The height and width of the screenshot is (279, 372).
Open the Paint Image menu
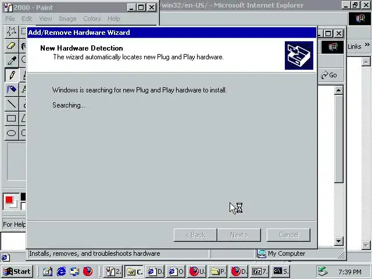click(67, 19)
